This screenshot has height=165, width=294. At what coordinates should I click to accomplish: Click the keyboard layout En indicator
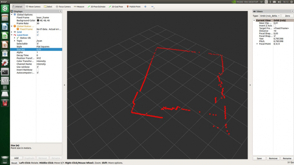[x=266, y=2]
